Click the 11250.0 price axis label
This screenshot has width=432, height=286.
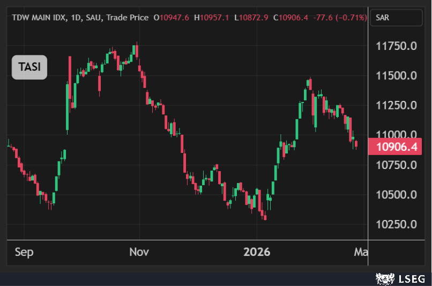click(x=396, y=105)
